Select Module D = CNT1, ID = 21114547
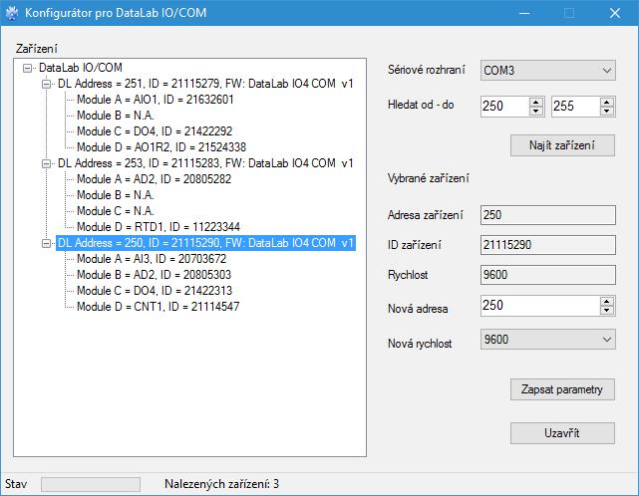The width and height of the screenshot is (639, 496). click(159, 306)
